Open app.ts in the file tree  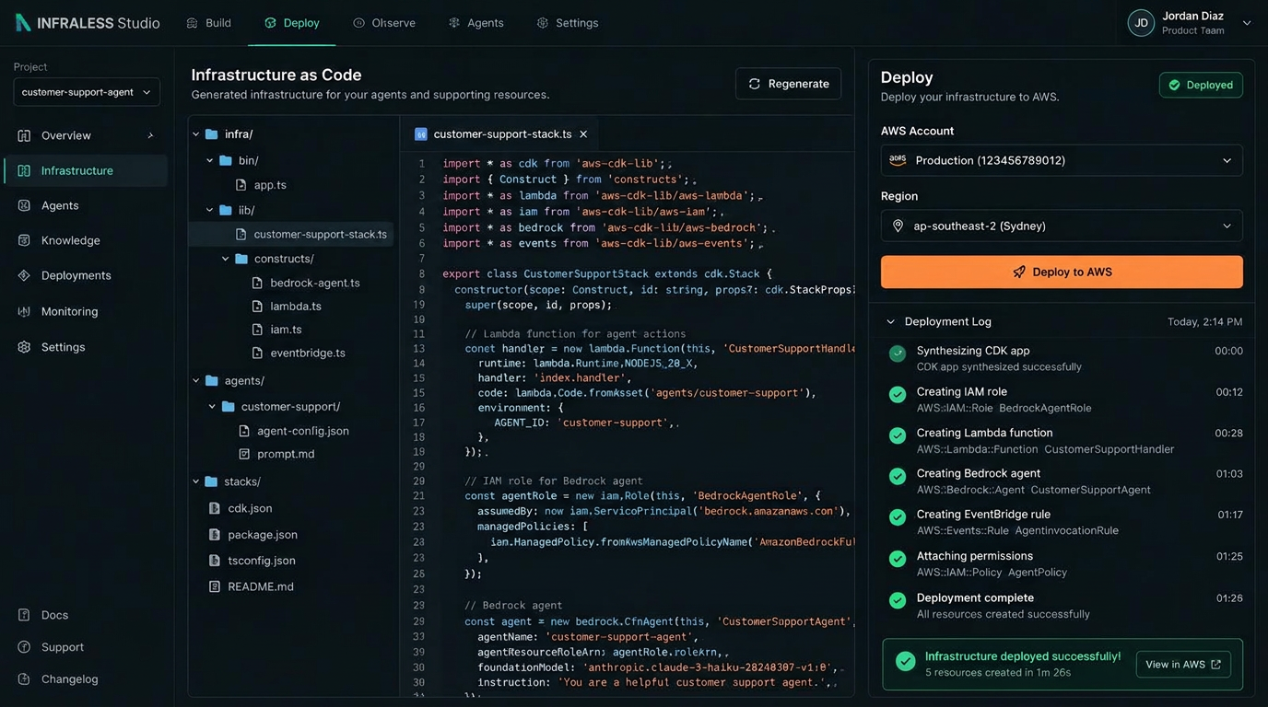[270, 185]
